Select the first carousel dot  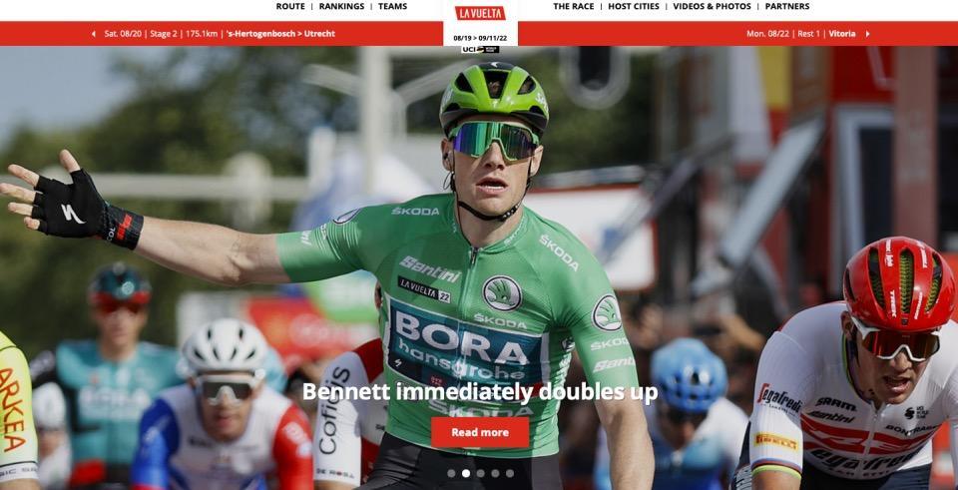click(451, 473)
